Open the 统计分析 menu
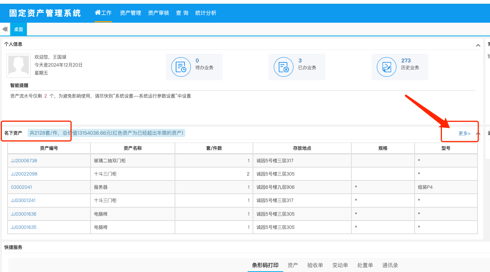Image resolution: width=490 pixels, height=272 pixels. (206, 13)
